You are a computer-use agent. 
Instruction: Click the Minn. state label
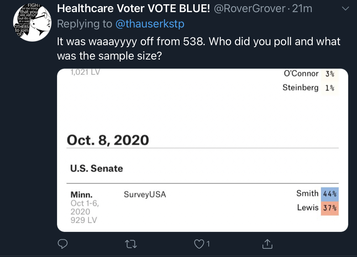coord(81,195)
